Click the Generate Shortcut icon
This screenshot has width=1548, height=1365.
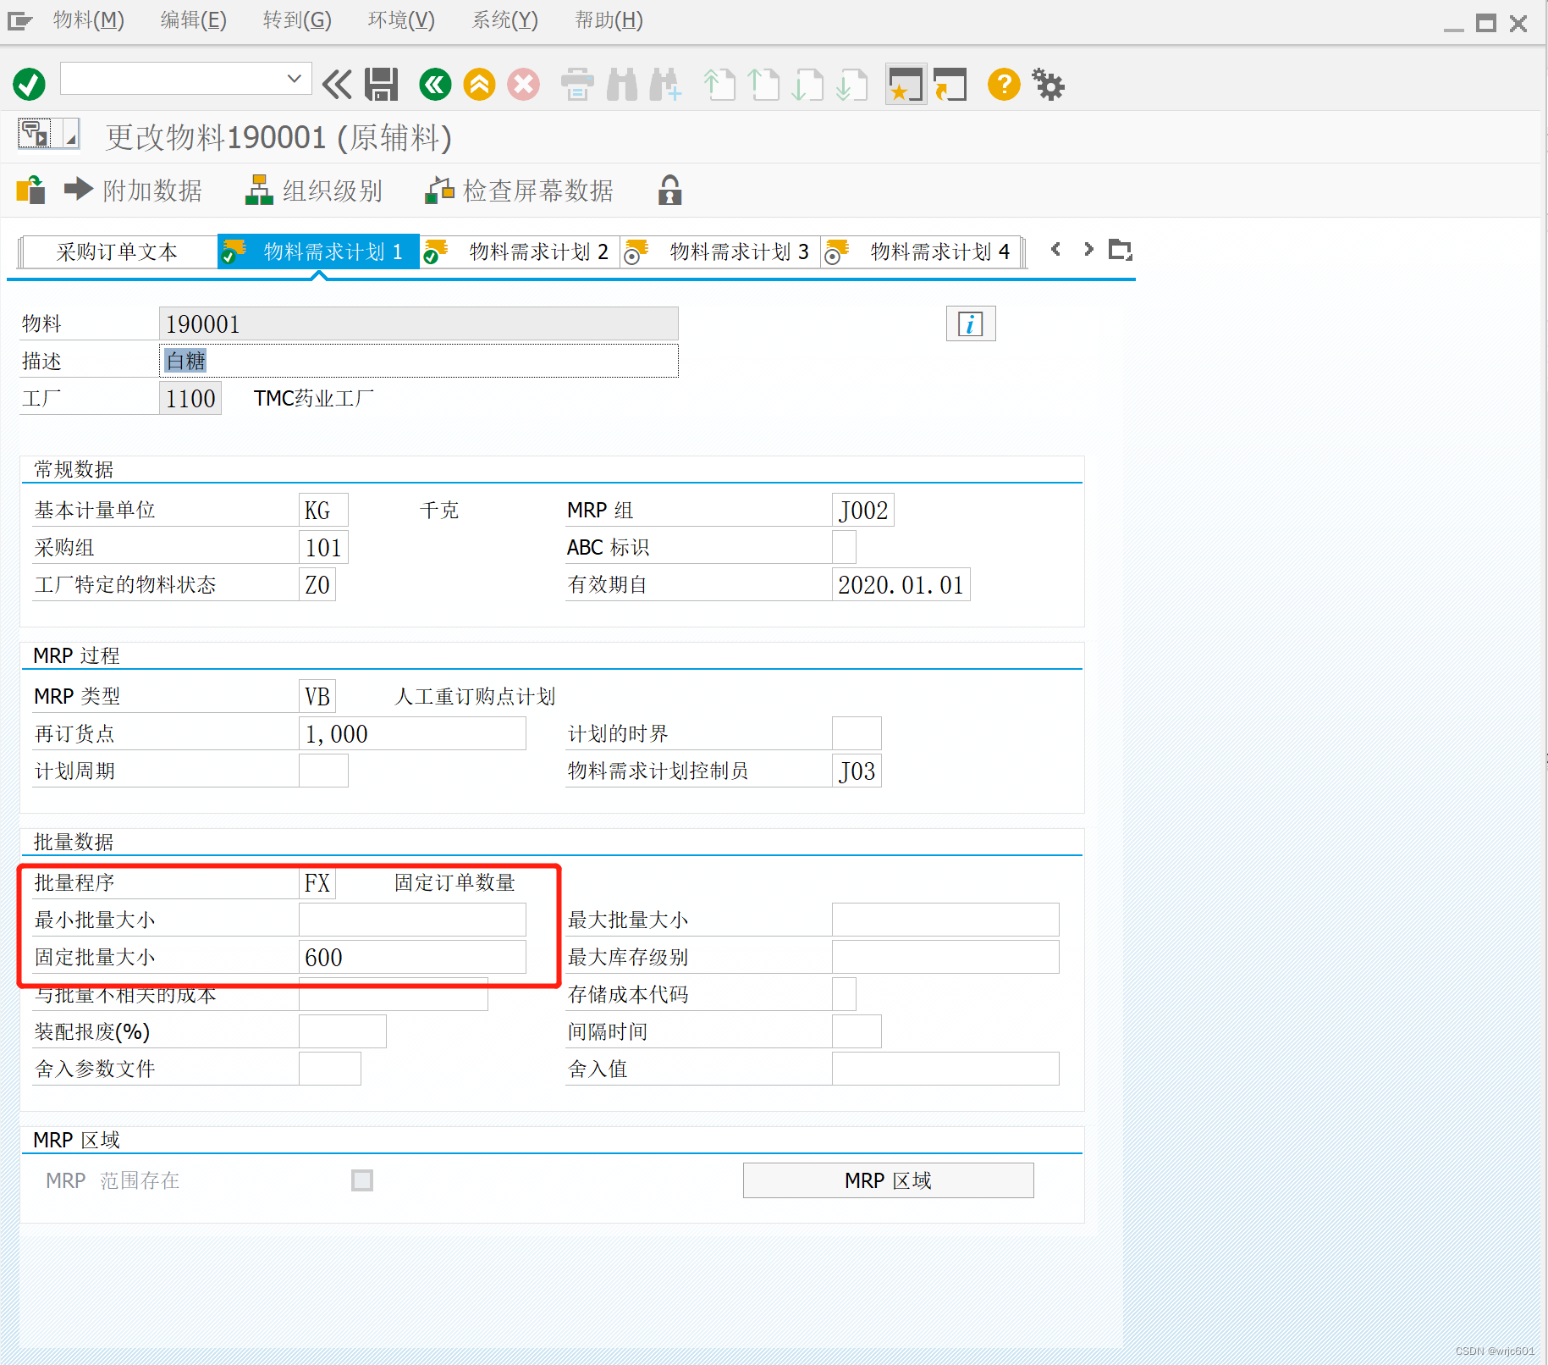[x=950, y=85]
